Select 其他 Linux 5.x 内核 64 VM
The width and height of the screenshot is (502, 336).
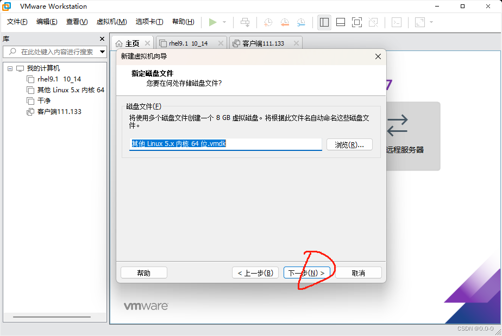71,90
